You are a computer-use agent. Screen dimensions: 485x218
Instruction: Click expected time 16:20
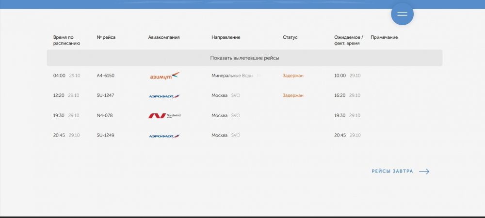point(339,95)
